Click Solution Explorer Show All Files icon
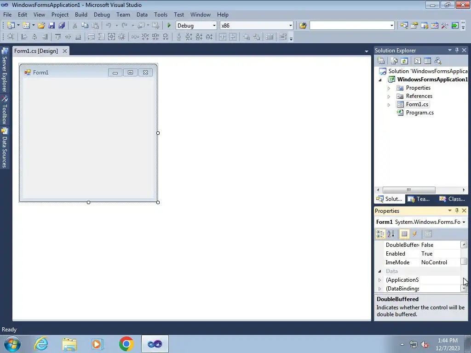The image size is (471, 353). [x=394, y=61]
